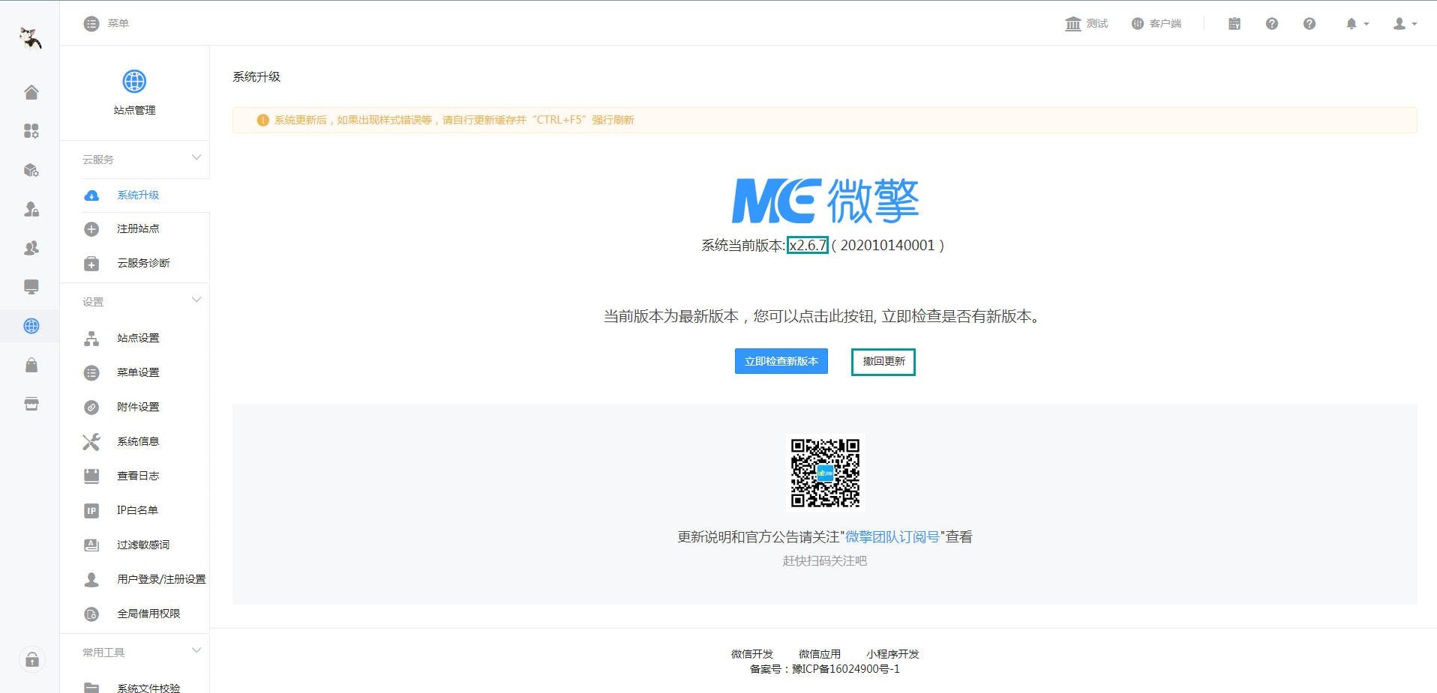Open the 小程序开发 footer link
This screenshot has height=693, width=1437.
pyautogui.click(x=892, y=654)
